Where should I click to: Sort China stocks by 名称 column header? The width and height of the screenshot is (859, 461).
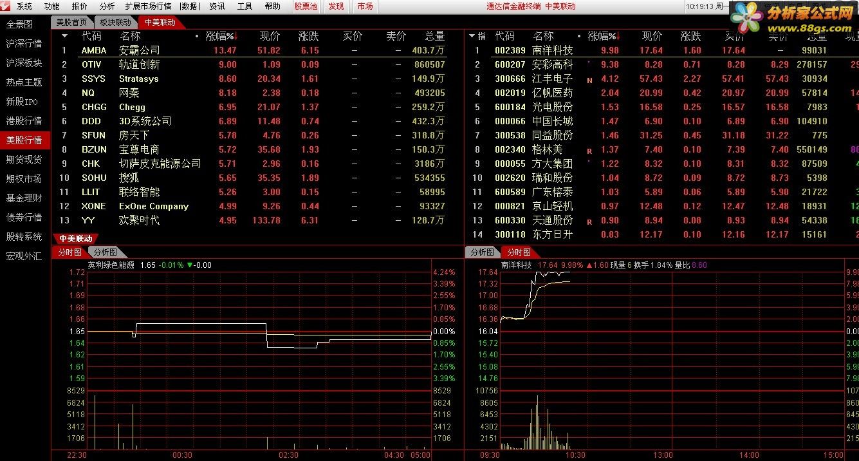[x=543, y=37]
